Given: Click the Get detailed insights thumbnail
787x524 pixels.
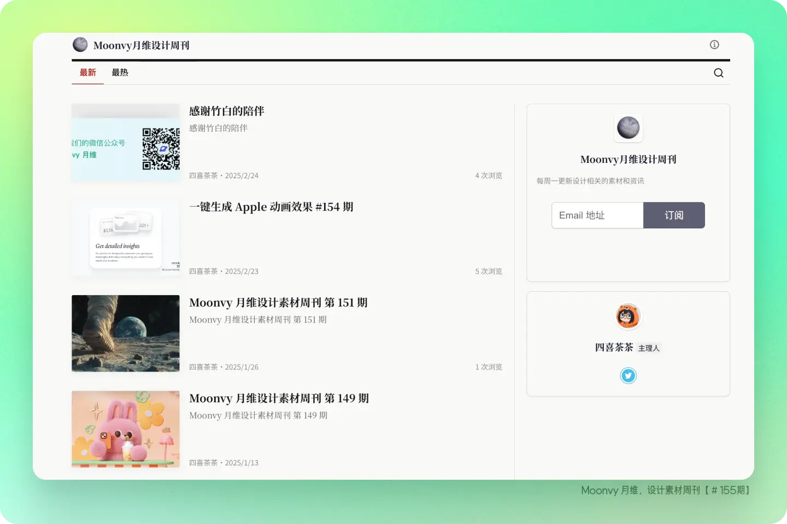Looking at the screenshot, I should 126,238.
